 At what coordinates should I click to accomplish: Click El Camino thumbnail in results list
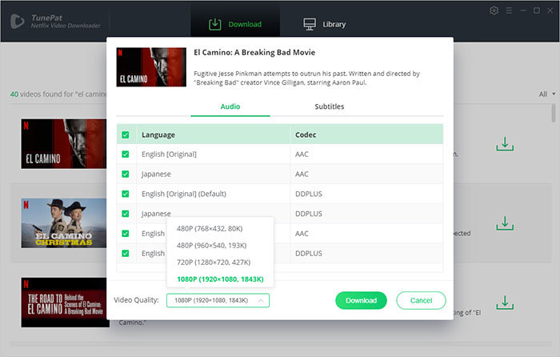pos(63,143)
